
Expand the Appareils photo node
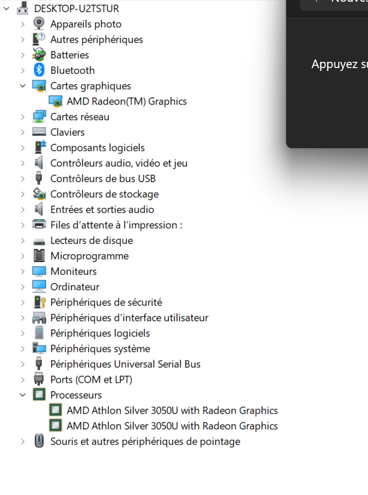23,24
